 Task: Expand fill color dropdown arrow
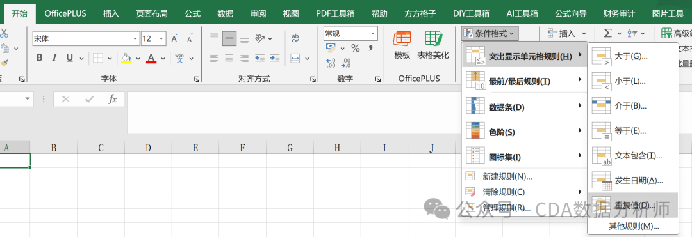[x=138, y=58]
